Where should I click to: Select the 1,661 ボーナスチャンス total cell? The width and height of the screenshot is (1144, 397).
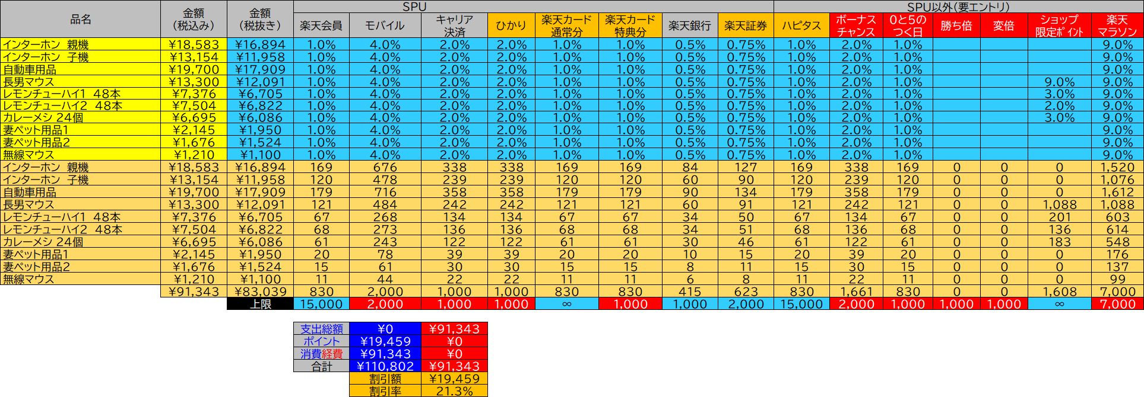tap(856, 292)
